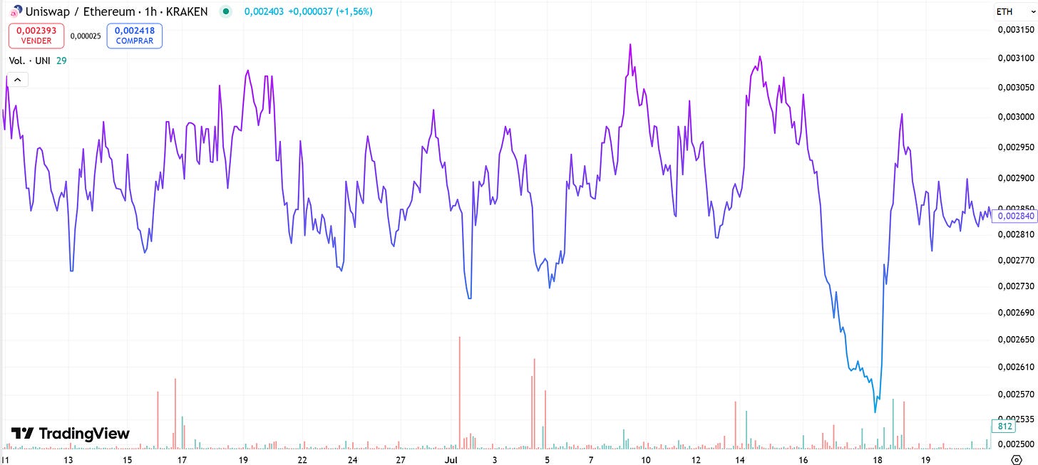The image size is (1038, 465).
Task: Click the 0,003150 price axis label
Action: pos(1015,30)
